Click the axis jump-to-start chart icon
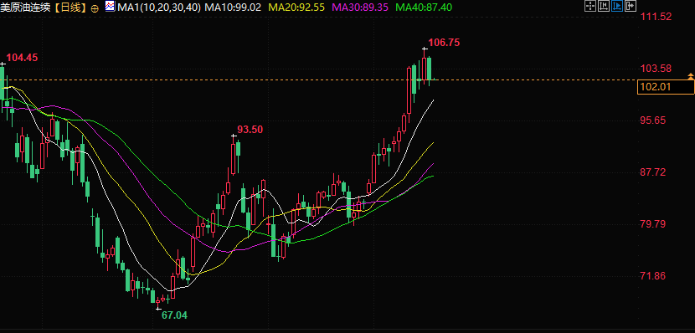695x333 pixels. coord(603,6)
